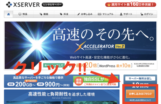Viewport: 161px width, 104px height.
Task: Click the pencil icon beside お申し込み
Action: tap(79, 14)
